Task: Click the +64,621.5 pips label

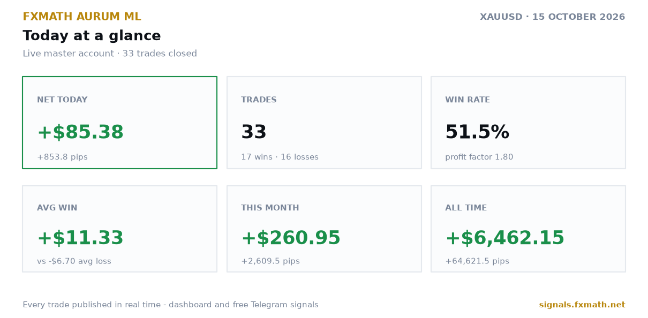Action: pyautogui.click(x=477, y=261)
